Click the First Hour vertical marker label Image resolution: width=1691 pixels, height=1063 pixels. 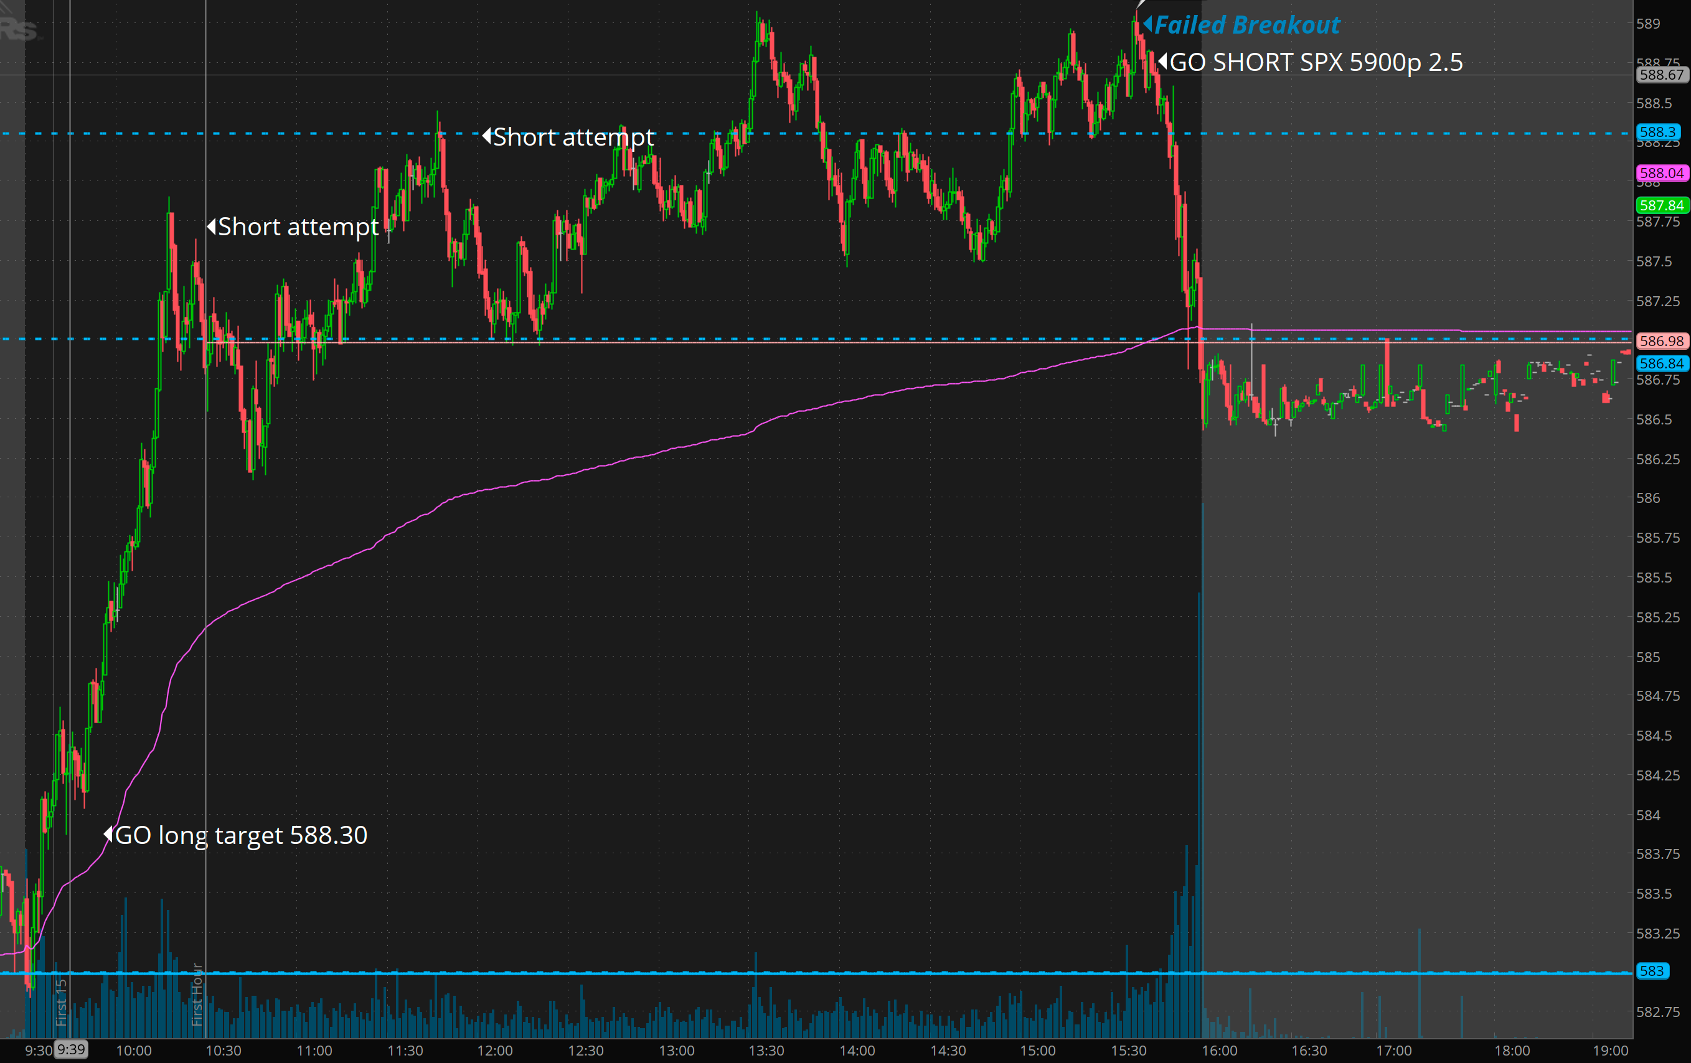tap(197, 994)
